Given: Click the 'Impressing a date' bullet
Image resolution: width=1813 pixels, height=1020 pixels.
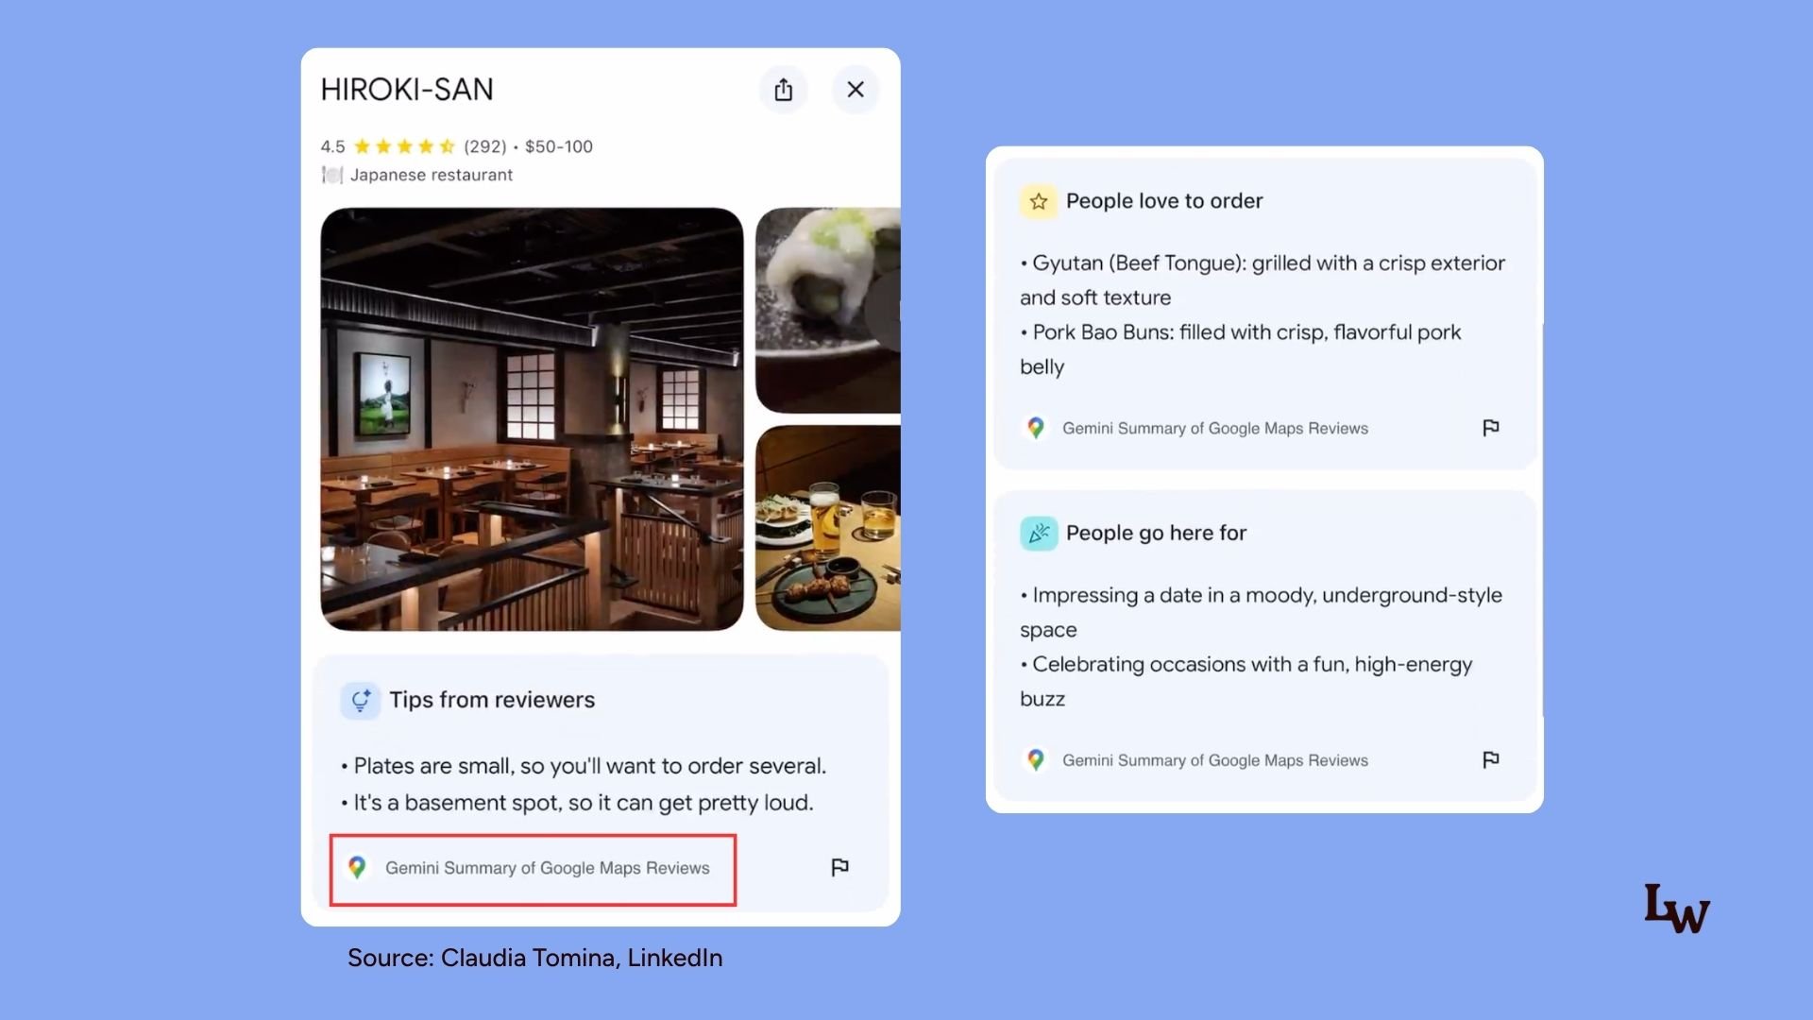Looking at the screenshot, I should coord(1261,612).
